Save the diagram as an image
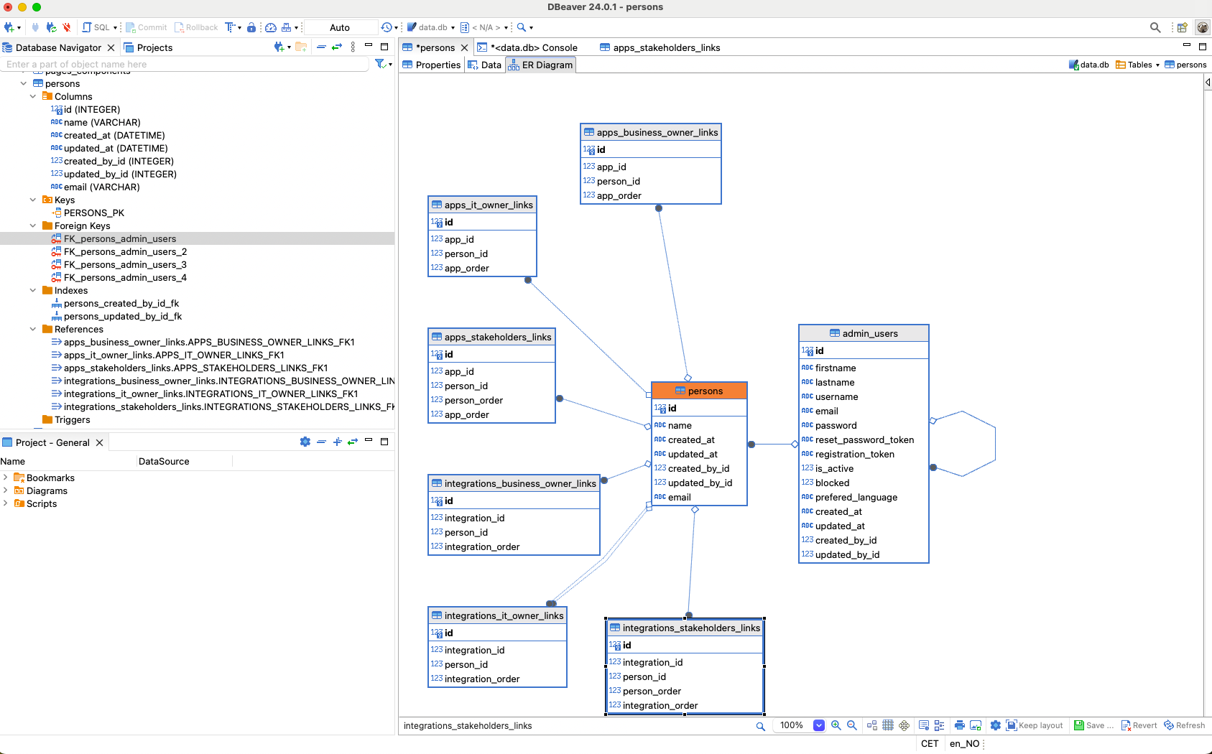This screenshot has width=1212, height=754. (x=975, y=725)
